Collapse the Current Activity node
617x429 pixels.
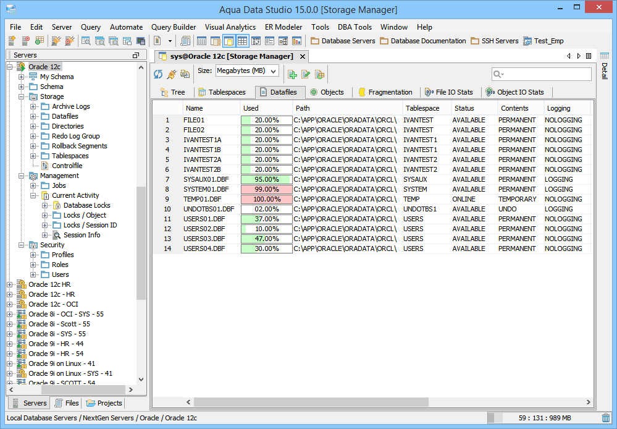(33, 195)
